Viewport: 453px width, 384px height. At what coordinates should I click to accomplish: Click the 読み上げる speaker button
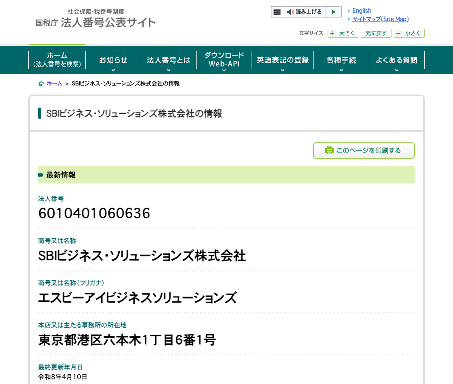tap(304, 12)
